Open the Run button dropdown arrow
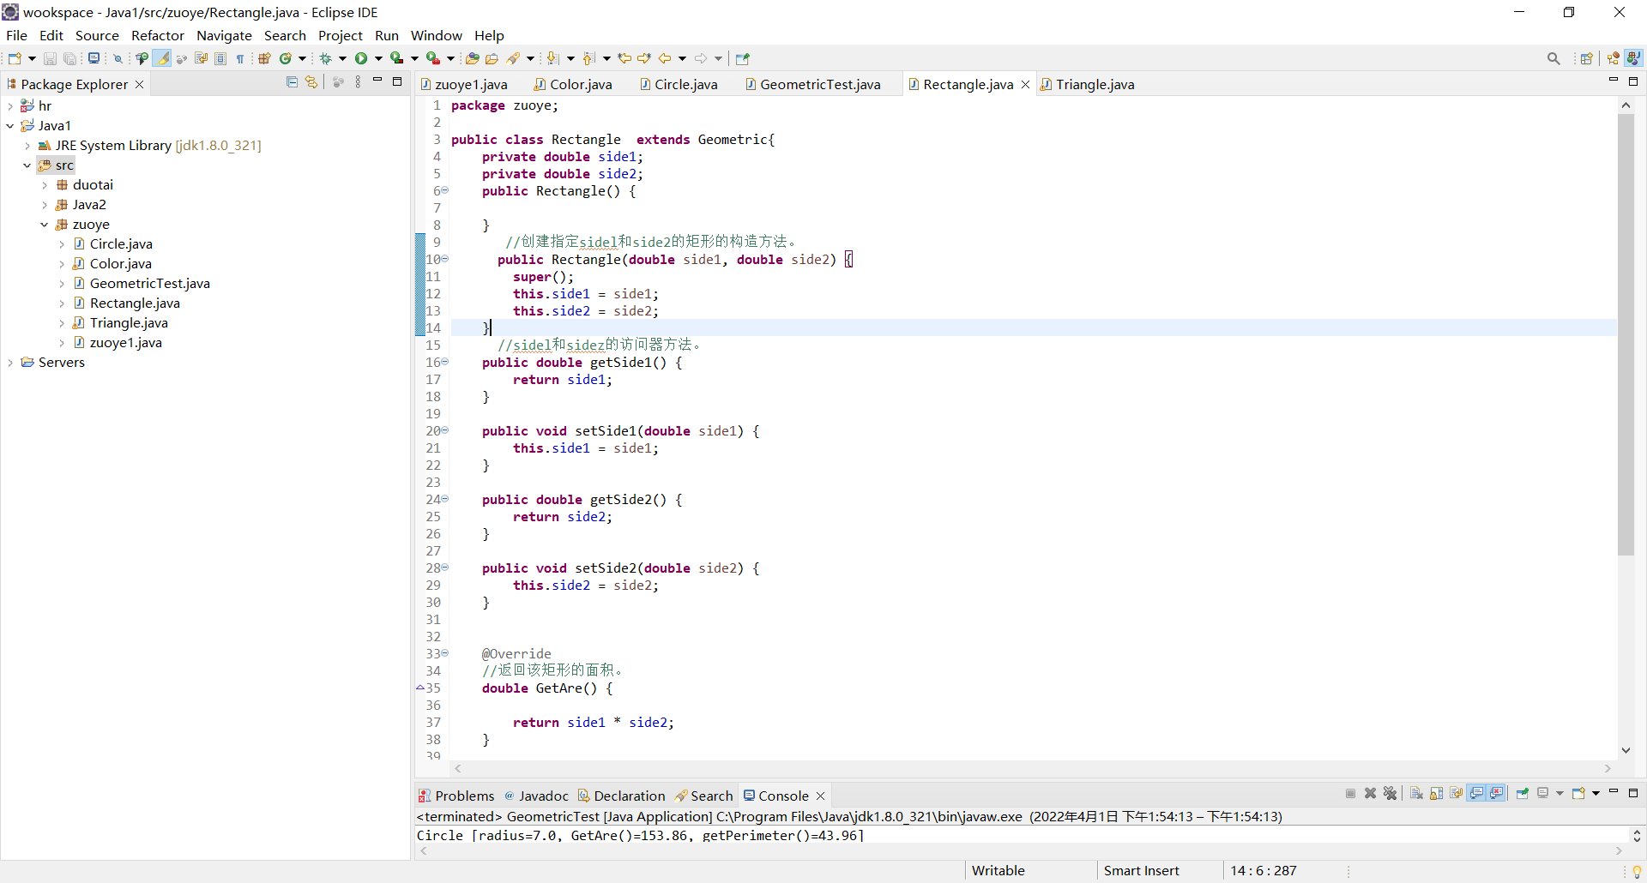 click(378, 59)
